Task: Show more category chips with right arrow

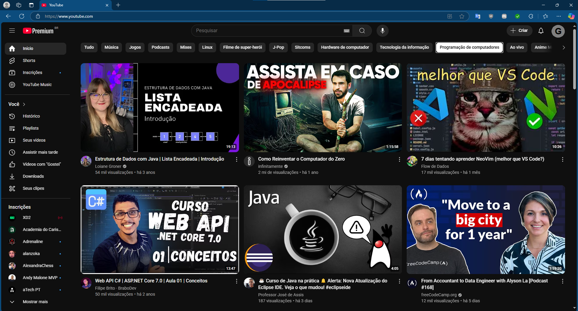Action: [x=564, y=48]
